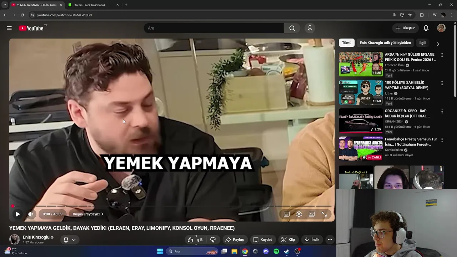
Task: Open the ORGANIZE34 channel name
Action: tap(394, 122)
